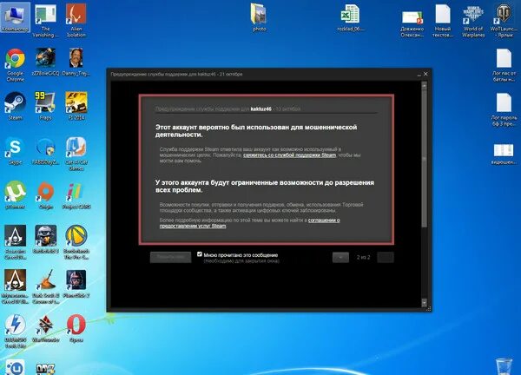Select the Computer desktop icon

[16, 17]
